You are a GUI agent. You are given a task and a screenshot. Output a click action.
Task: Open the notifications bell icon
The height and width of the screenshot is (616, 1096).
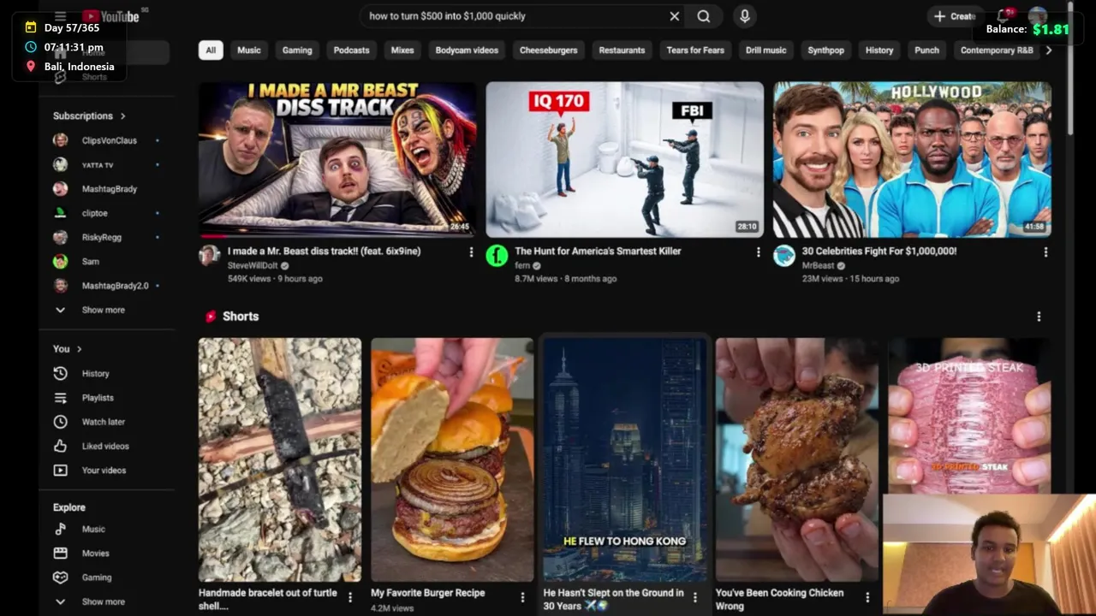[x=1004, y=16]
